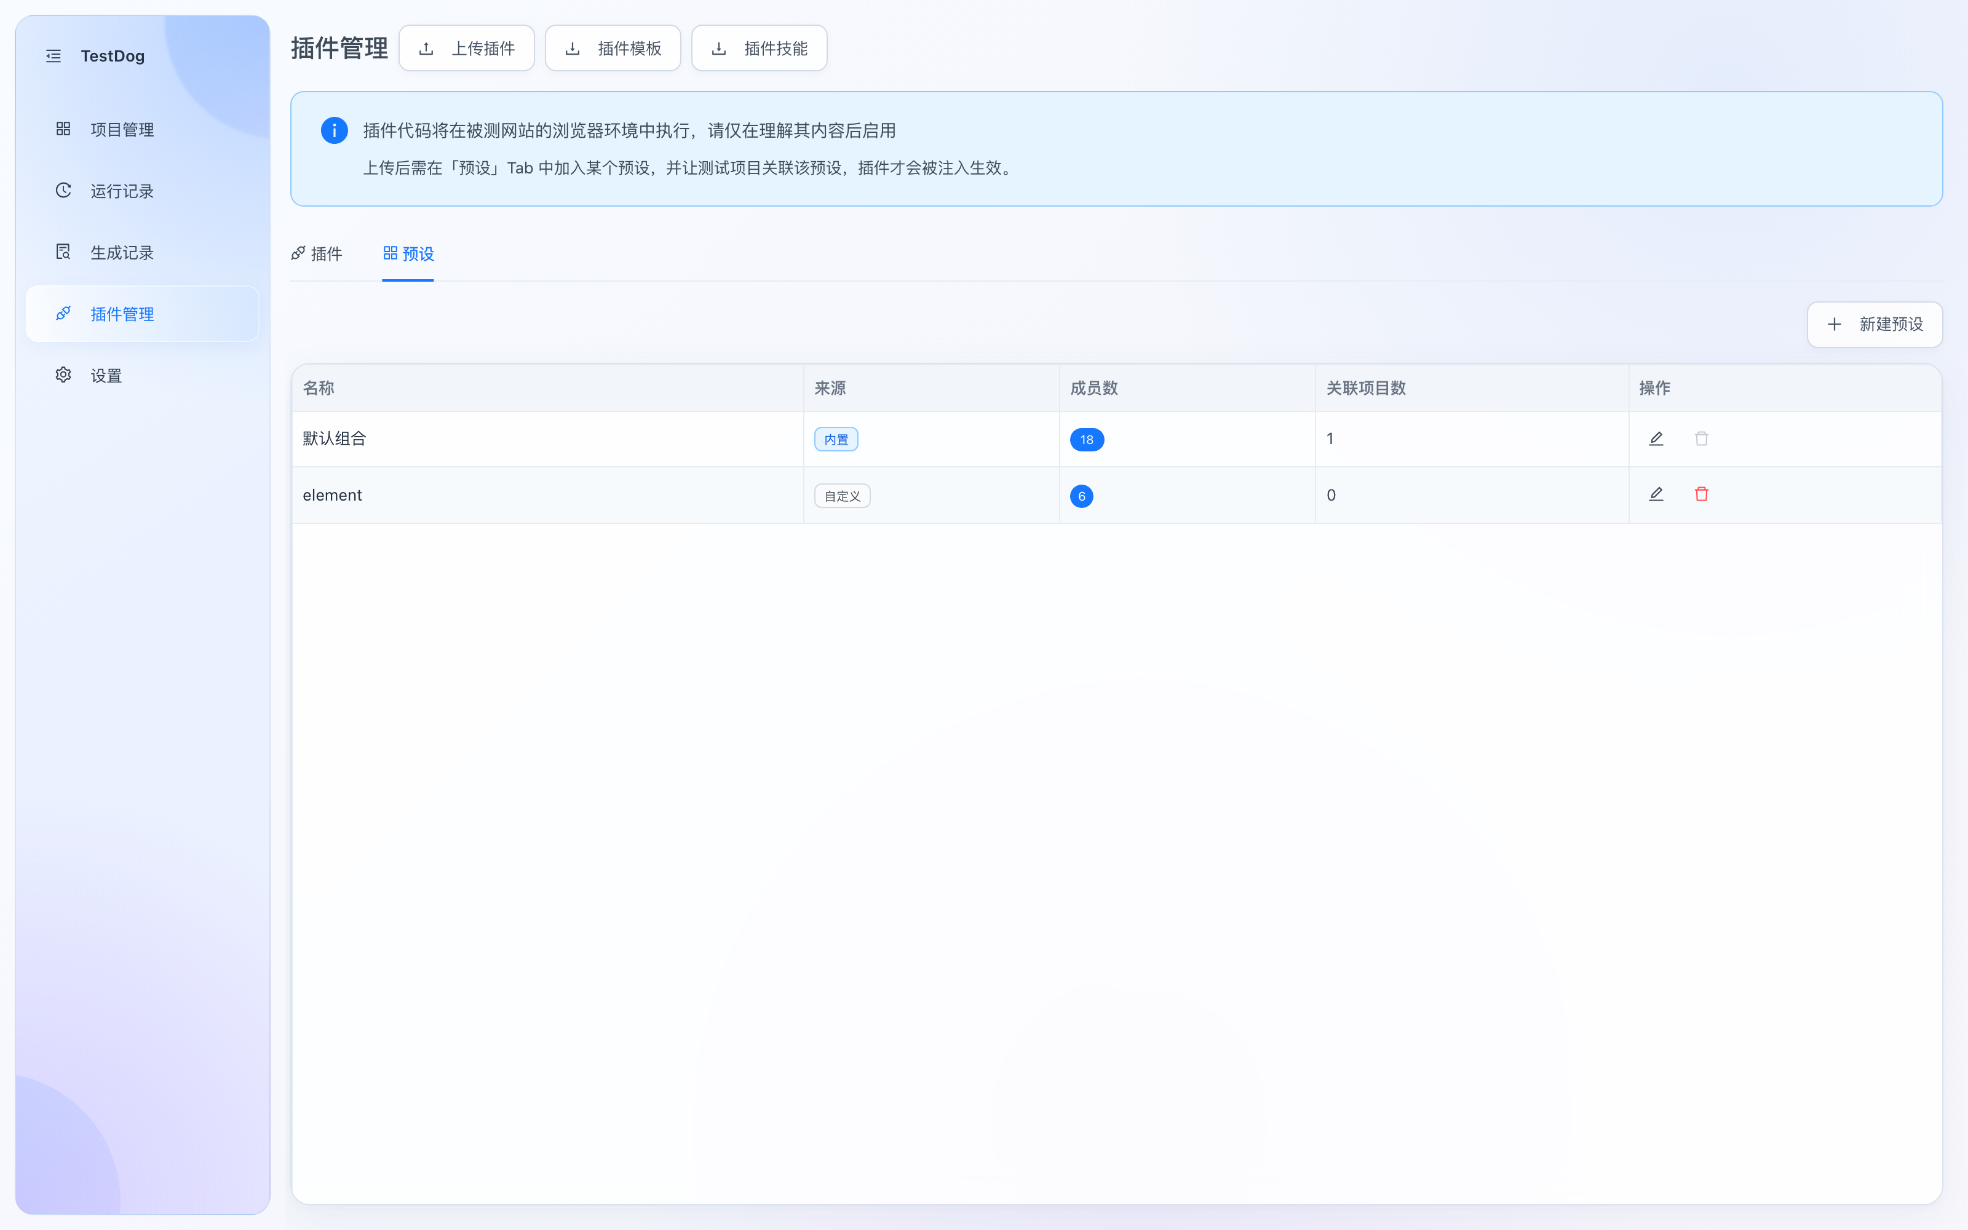Click the 内置 source tag

pyautogui.click(x=836, y=439)
